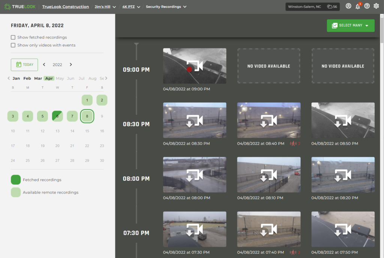
Task: Select April 4 on the calendar
Action: coord(28,116)
